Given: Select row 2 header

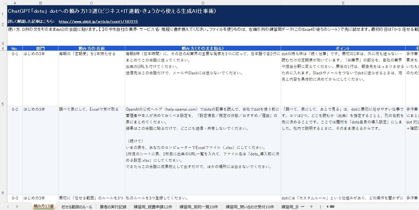Looking at the screenshot, I should (3, 22).
